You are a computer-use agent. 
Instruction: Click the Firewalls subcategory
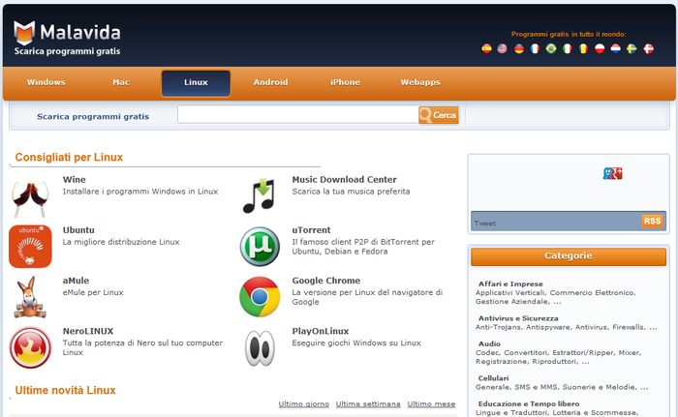coord(630,327)
